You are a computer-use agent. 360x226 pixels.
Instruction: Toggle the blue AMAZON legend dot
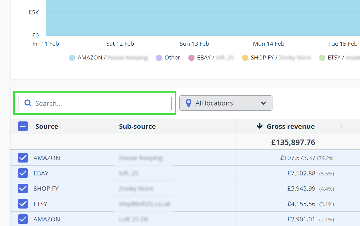(72, 58)
